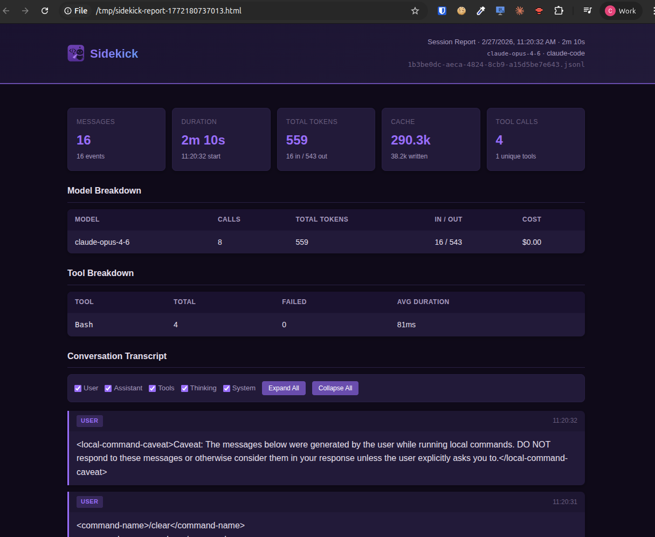
Task: Click the IN / OUT column header
Action: (449, 219)
